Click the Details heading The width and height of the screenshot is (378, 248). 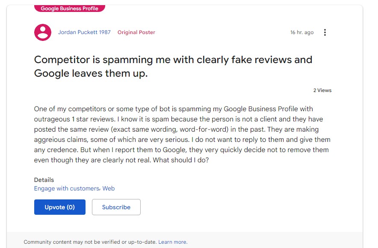pyautogui.click(x=44, y=180)
